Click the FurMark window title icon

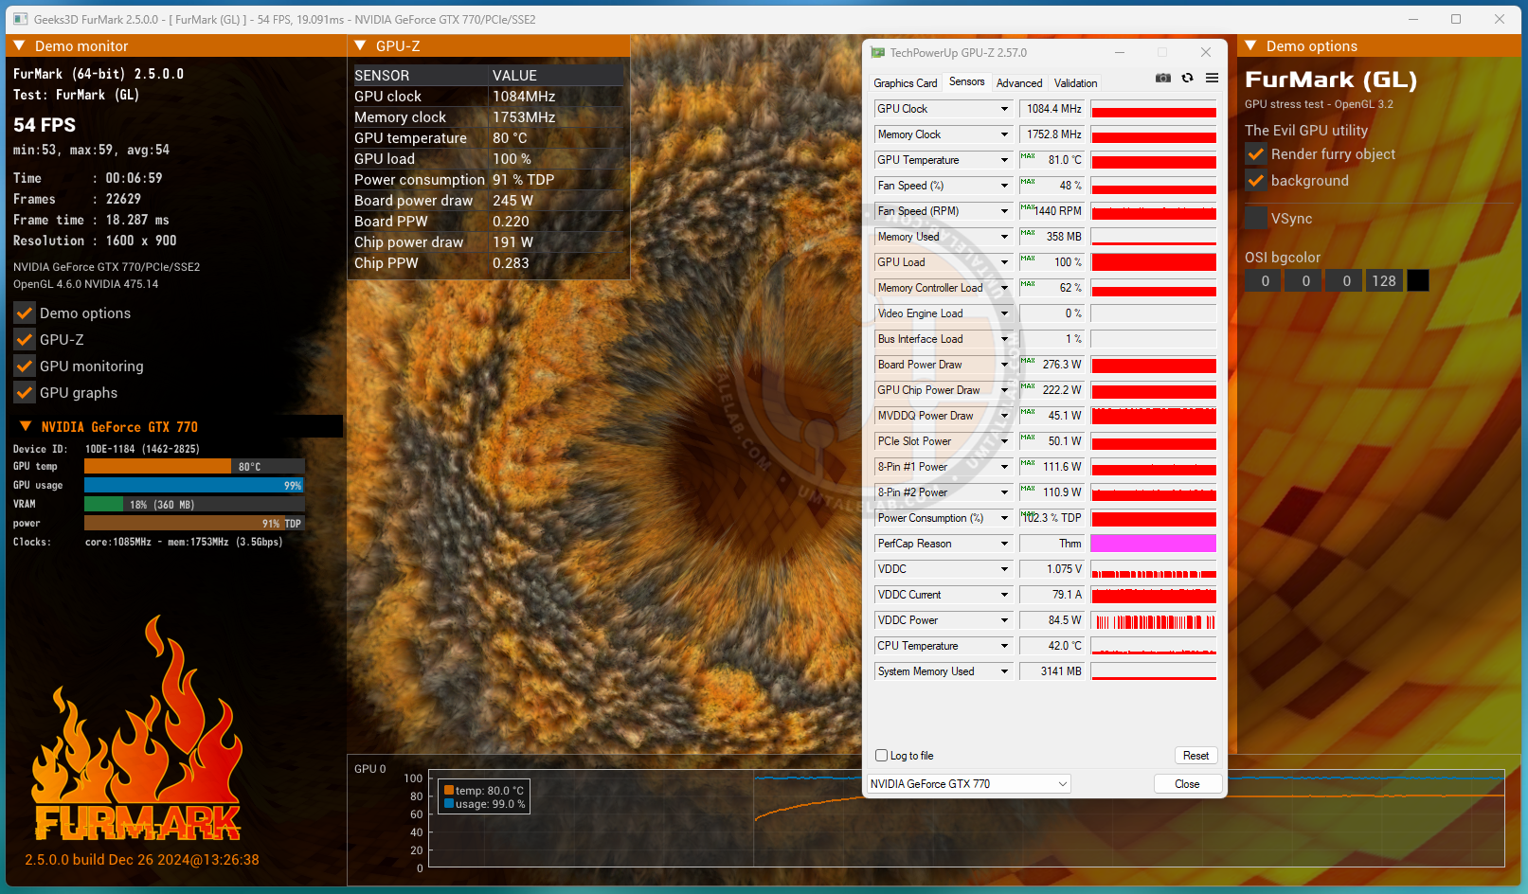[20, 19]
